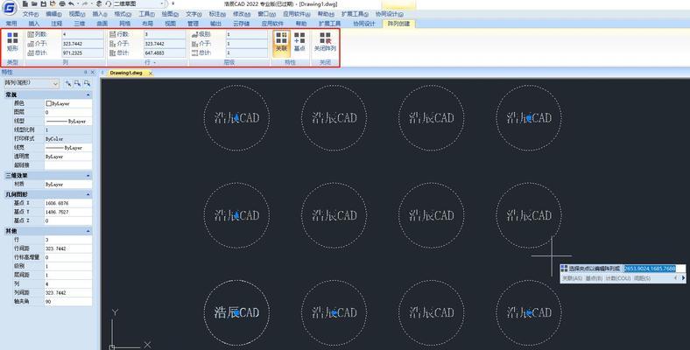This screenshot has height=350, width=690.
Task: Click the 颜色 ByLayer color swatch value
Action: [x=67, y=103]
